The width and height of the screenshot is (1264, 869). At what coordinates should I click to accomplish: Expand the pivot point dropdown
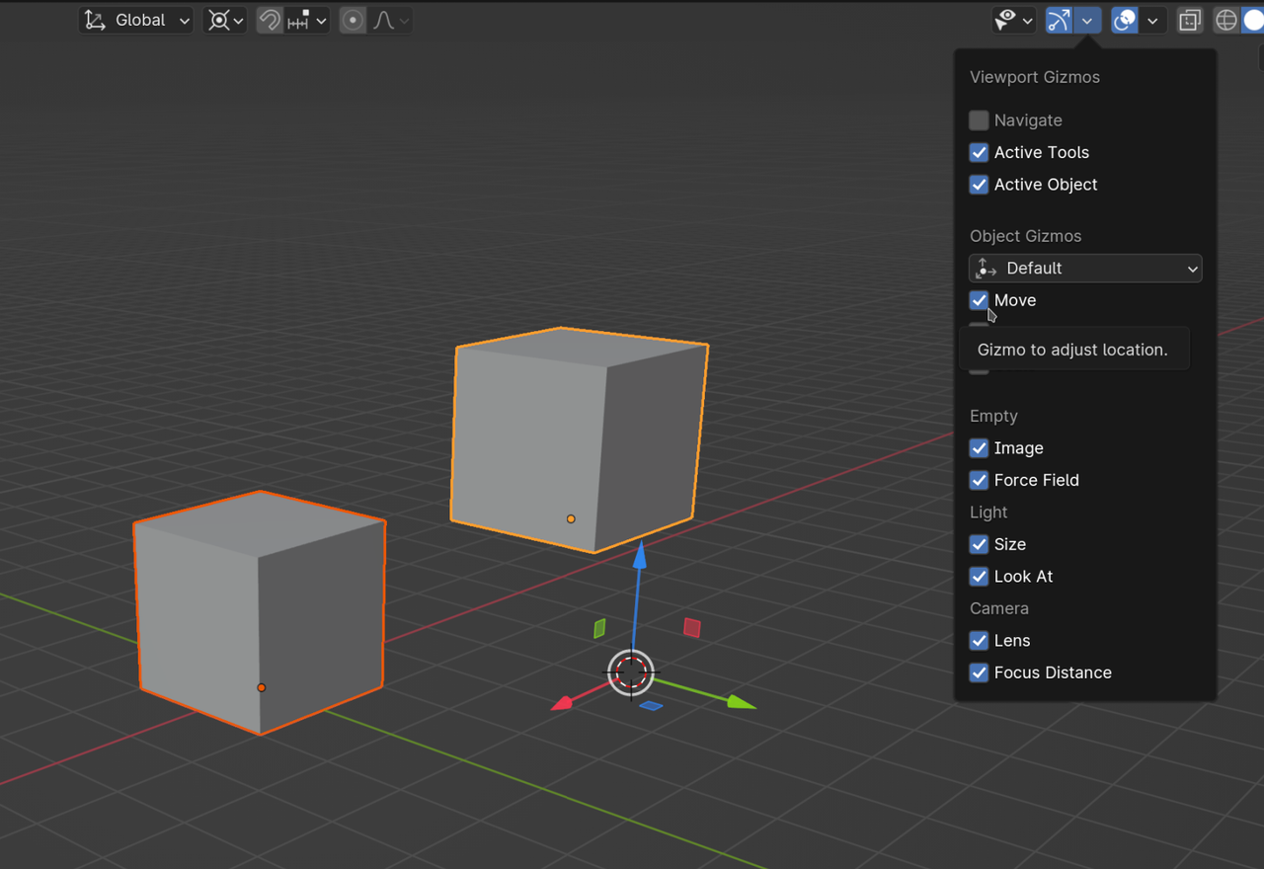pyautogui.click(x=225, y=21)
